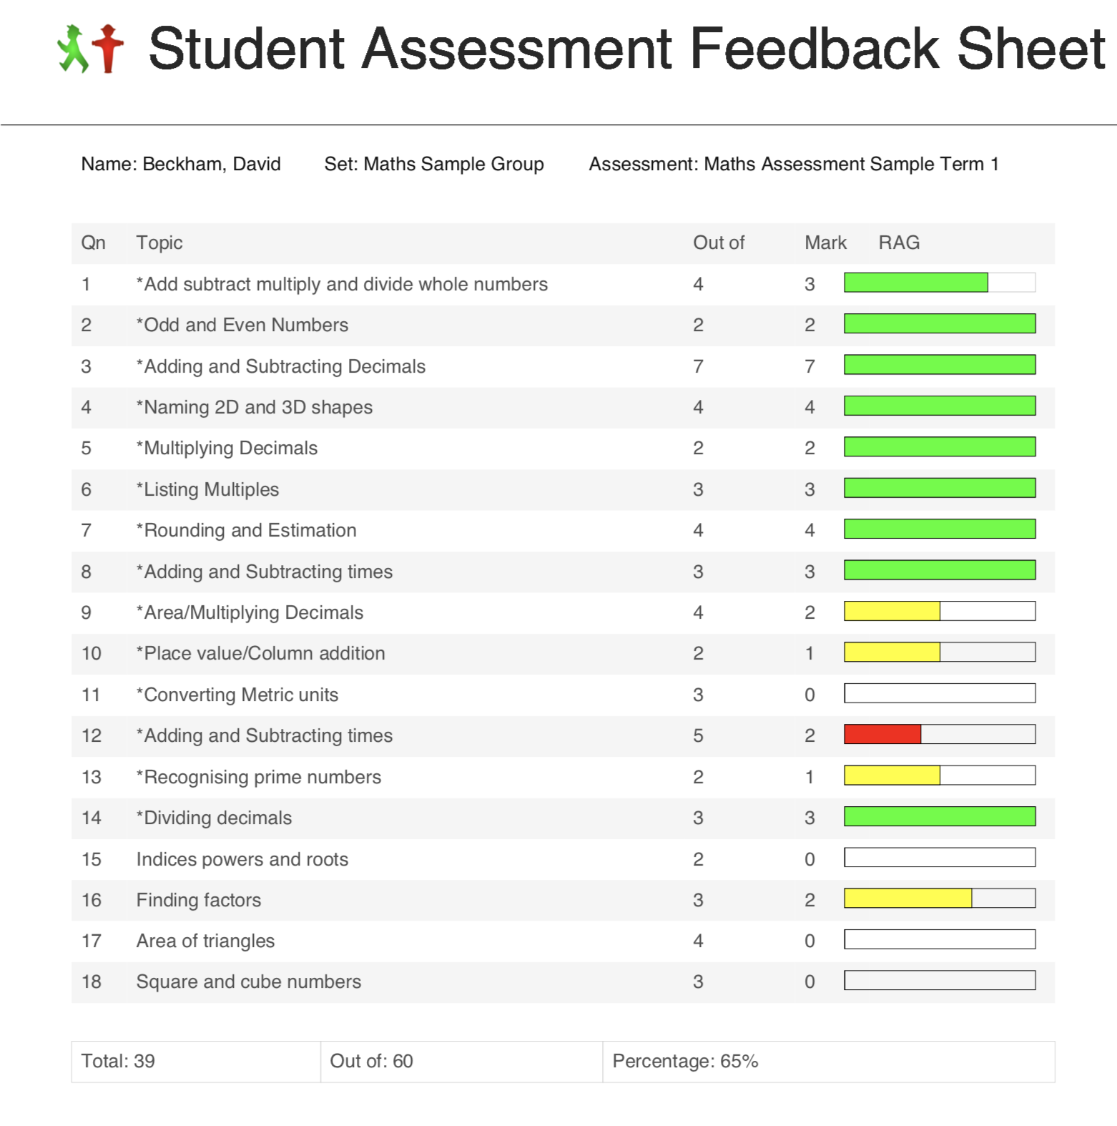This screenshot has height=1126, width=1117.
Task: Select the student name Beckham, David
Action: [211, 164]
